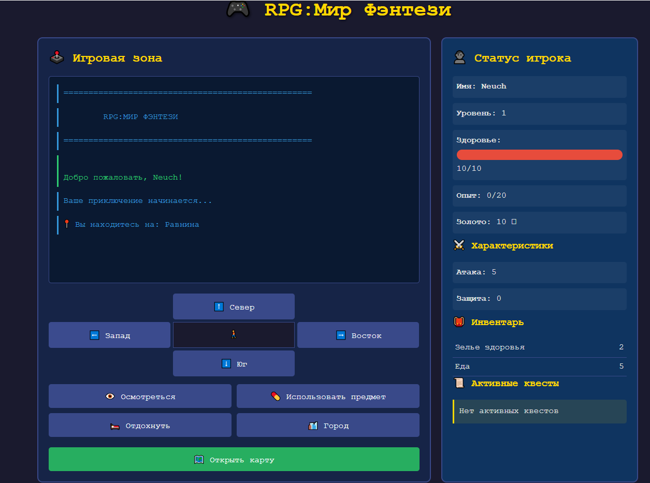Image resolution: width=650 pixels, height=483 pixels.
Task: Select the Еда inventory row
Action: pos(539,366)
